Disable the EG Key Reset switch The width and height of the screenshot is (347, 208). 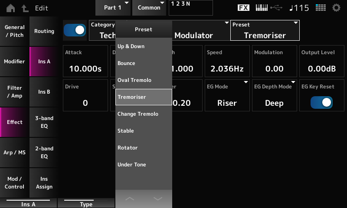(321, 102)
